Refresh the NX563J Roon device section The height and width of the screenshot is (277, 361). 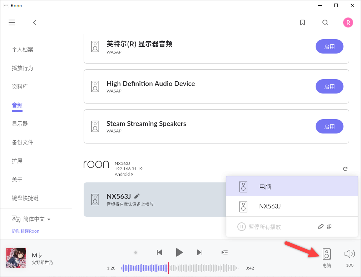(345, 169)
